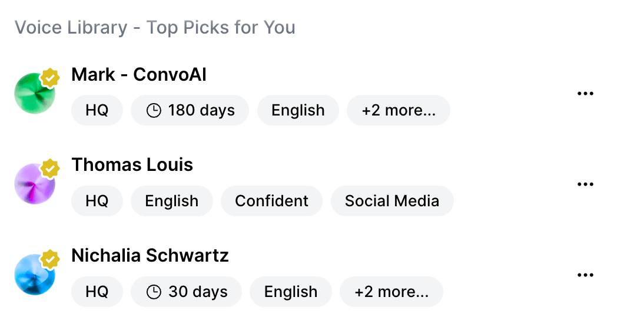624x330 pixels.
Task: Open more options for Mark - ConvoAI
Action: coord(585,93)
